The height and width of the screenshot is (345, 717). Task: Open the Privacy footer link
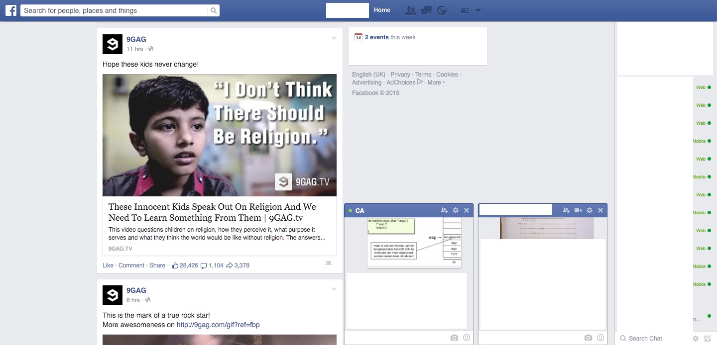click(x=400, y=75)
